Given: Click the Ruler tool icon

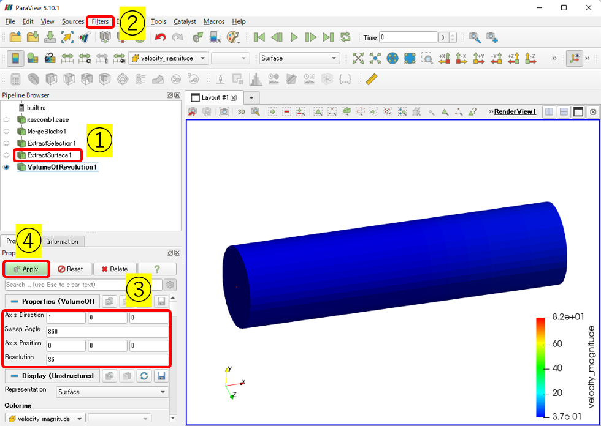Looking at the screenshot, I should (x=371, y=80).
